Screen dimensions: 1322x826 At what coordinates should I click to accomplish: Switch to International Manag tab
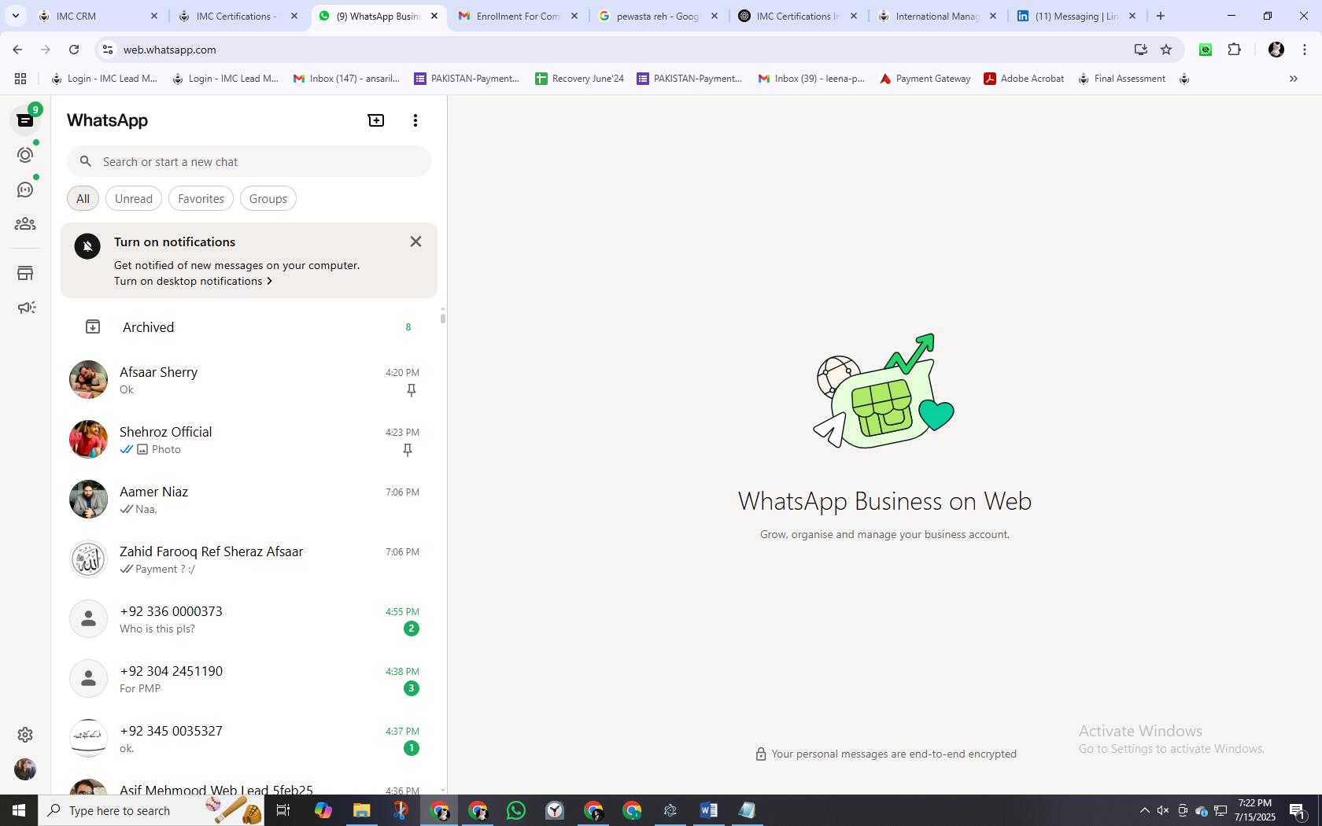(937, 16)
